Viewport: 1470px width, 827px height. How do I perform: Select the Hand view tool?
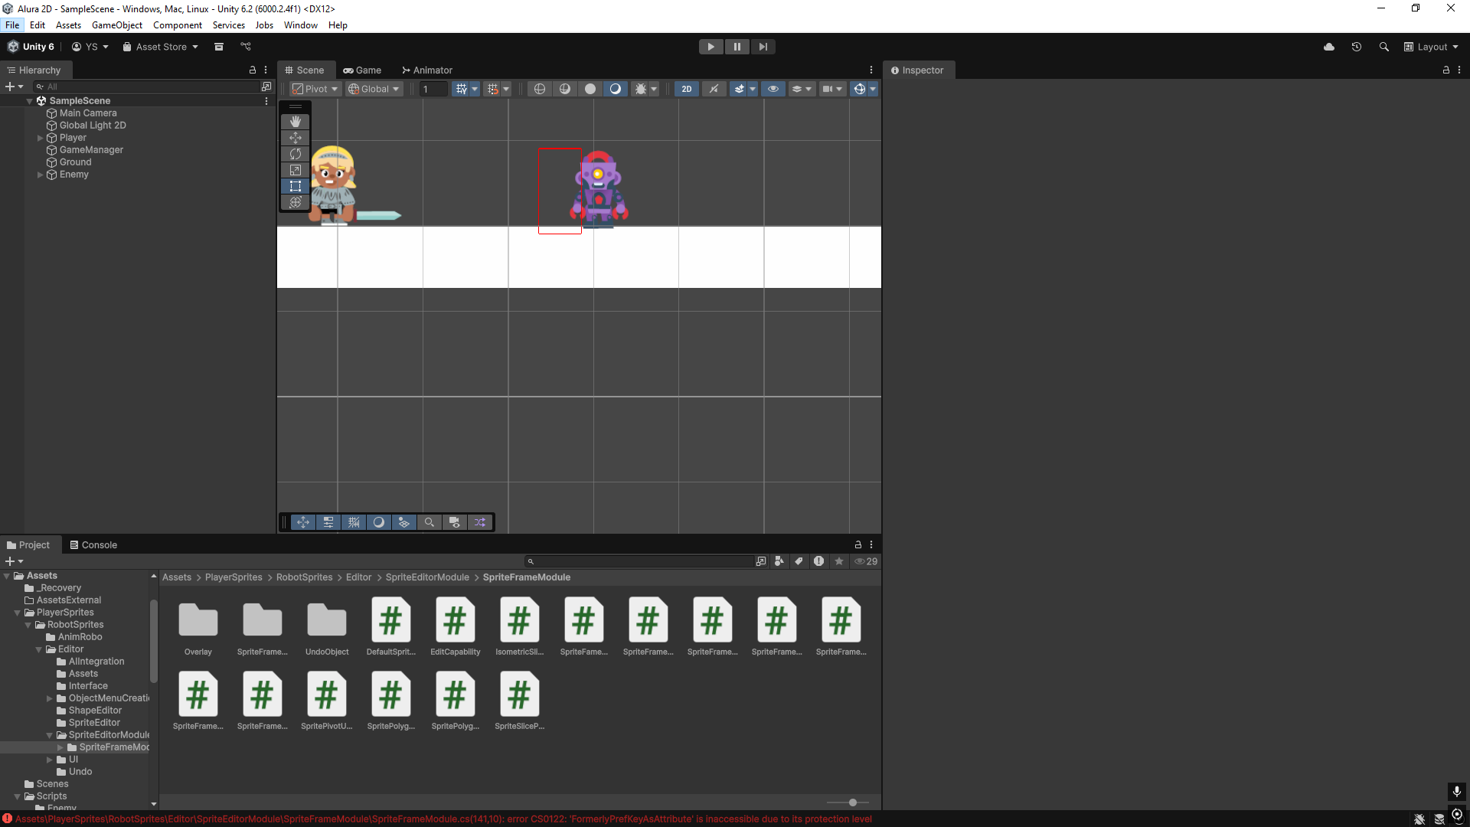(x=296, y=122)
